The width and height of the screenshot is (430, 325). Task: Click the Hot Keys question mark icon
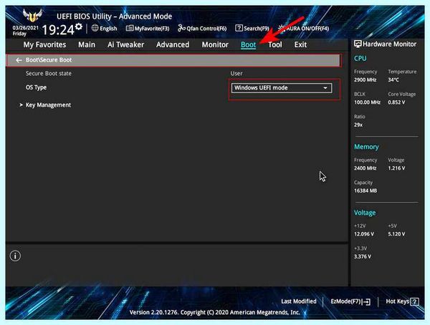pyautogui.click(x=415, y=301)
